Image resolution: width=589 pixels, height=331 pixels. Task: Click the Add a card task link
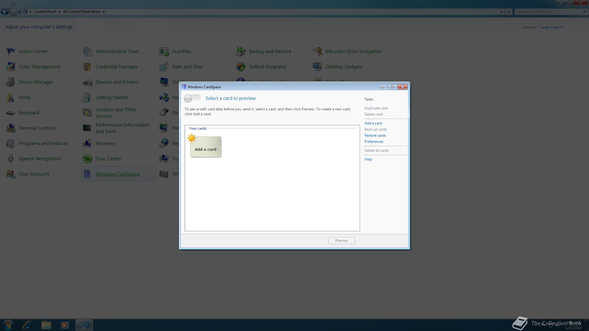tap(373, 123)
